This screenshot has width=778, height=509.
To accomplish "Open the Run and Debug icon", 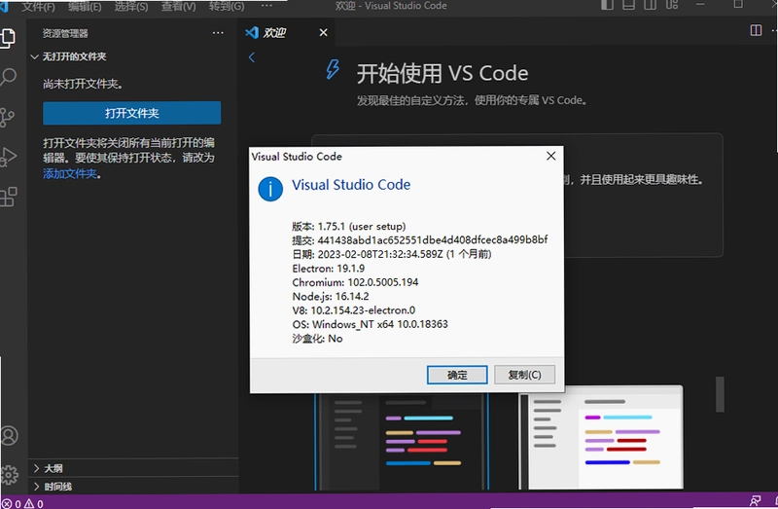I will (x=8, y=157).
